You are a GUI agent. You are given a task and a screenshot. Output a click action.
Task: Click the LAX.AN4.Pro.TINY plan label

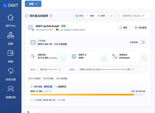point(44,30)
